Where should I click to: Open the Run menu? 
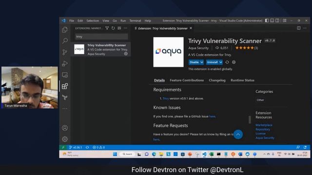click(123, 20)
